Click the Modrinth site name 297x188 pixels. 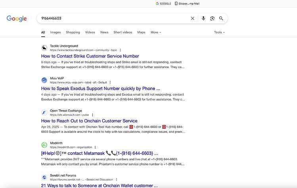point(56,143)
